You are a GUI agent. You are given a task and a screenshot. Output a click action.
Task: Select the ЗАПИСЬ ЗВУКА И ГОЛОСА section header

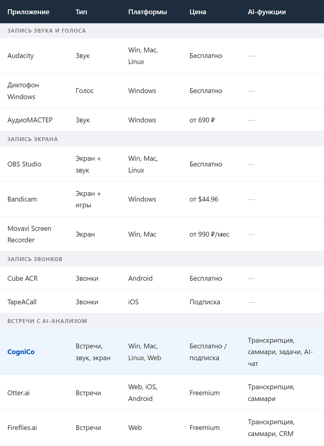click(46, 30)
